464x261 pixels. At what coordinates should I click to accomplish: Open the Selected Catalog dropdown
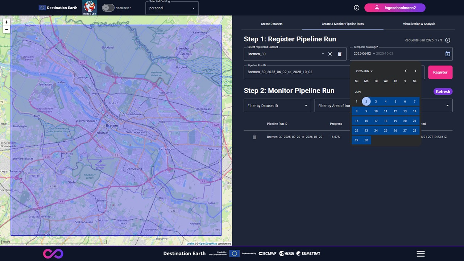tap(172, 8)
